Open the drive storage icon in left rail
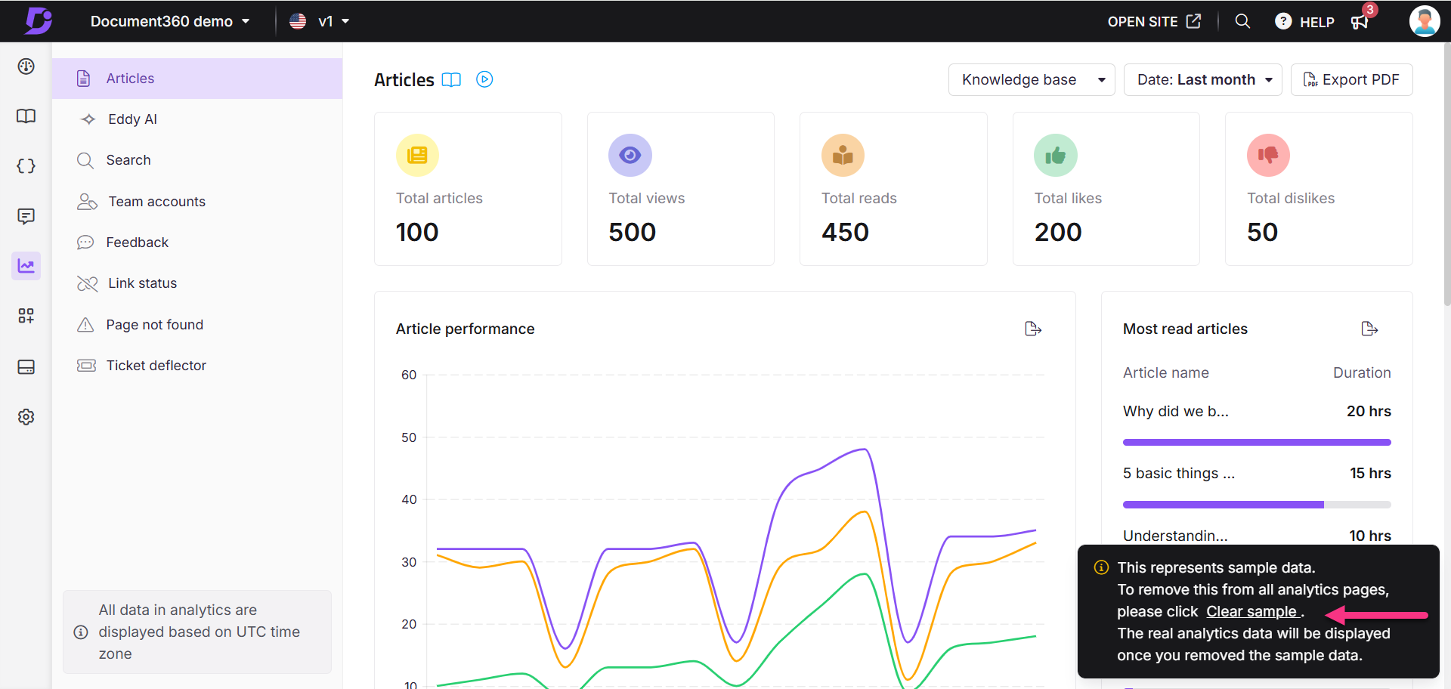This screenshot has height=689, width=1451. 26,367
